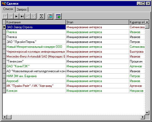
Task: Click the import data icon with blue arrow
Action: [50, 16]
